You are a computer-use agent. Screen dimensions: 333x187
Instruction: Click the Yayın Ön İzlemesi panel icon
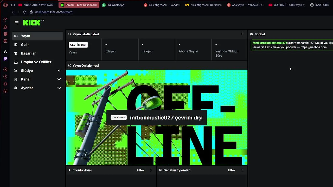69,66
